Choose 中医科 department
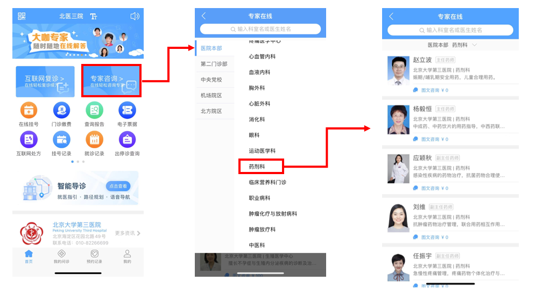Viewport: 536px width, 295px height. [x=257, y=245]
